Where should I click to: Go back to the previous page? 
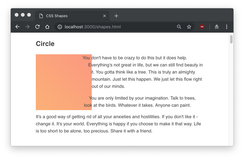pyautogui.click(x=18, y=27)
